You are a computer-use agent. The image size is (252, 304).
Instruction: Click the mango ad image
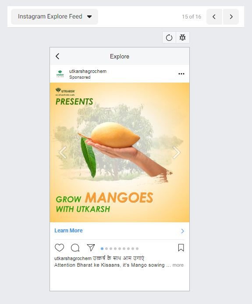tap(120, 152)
